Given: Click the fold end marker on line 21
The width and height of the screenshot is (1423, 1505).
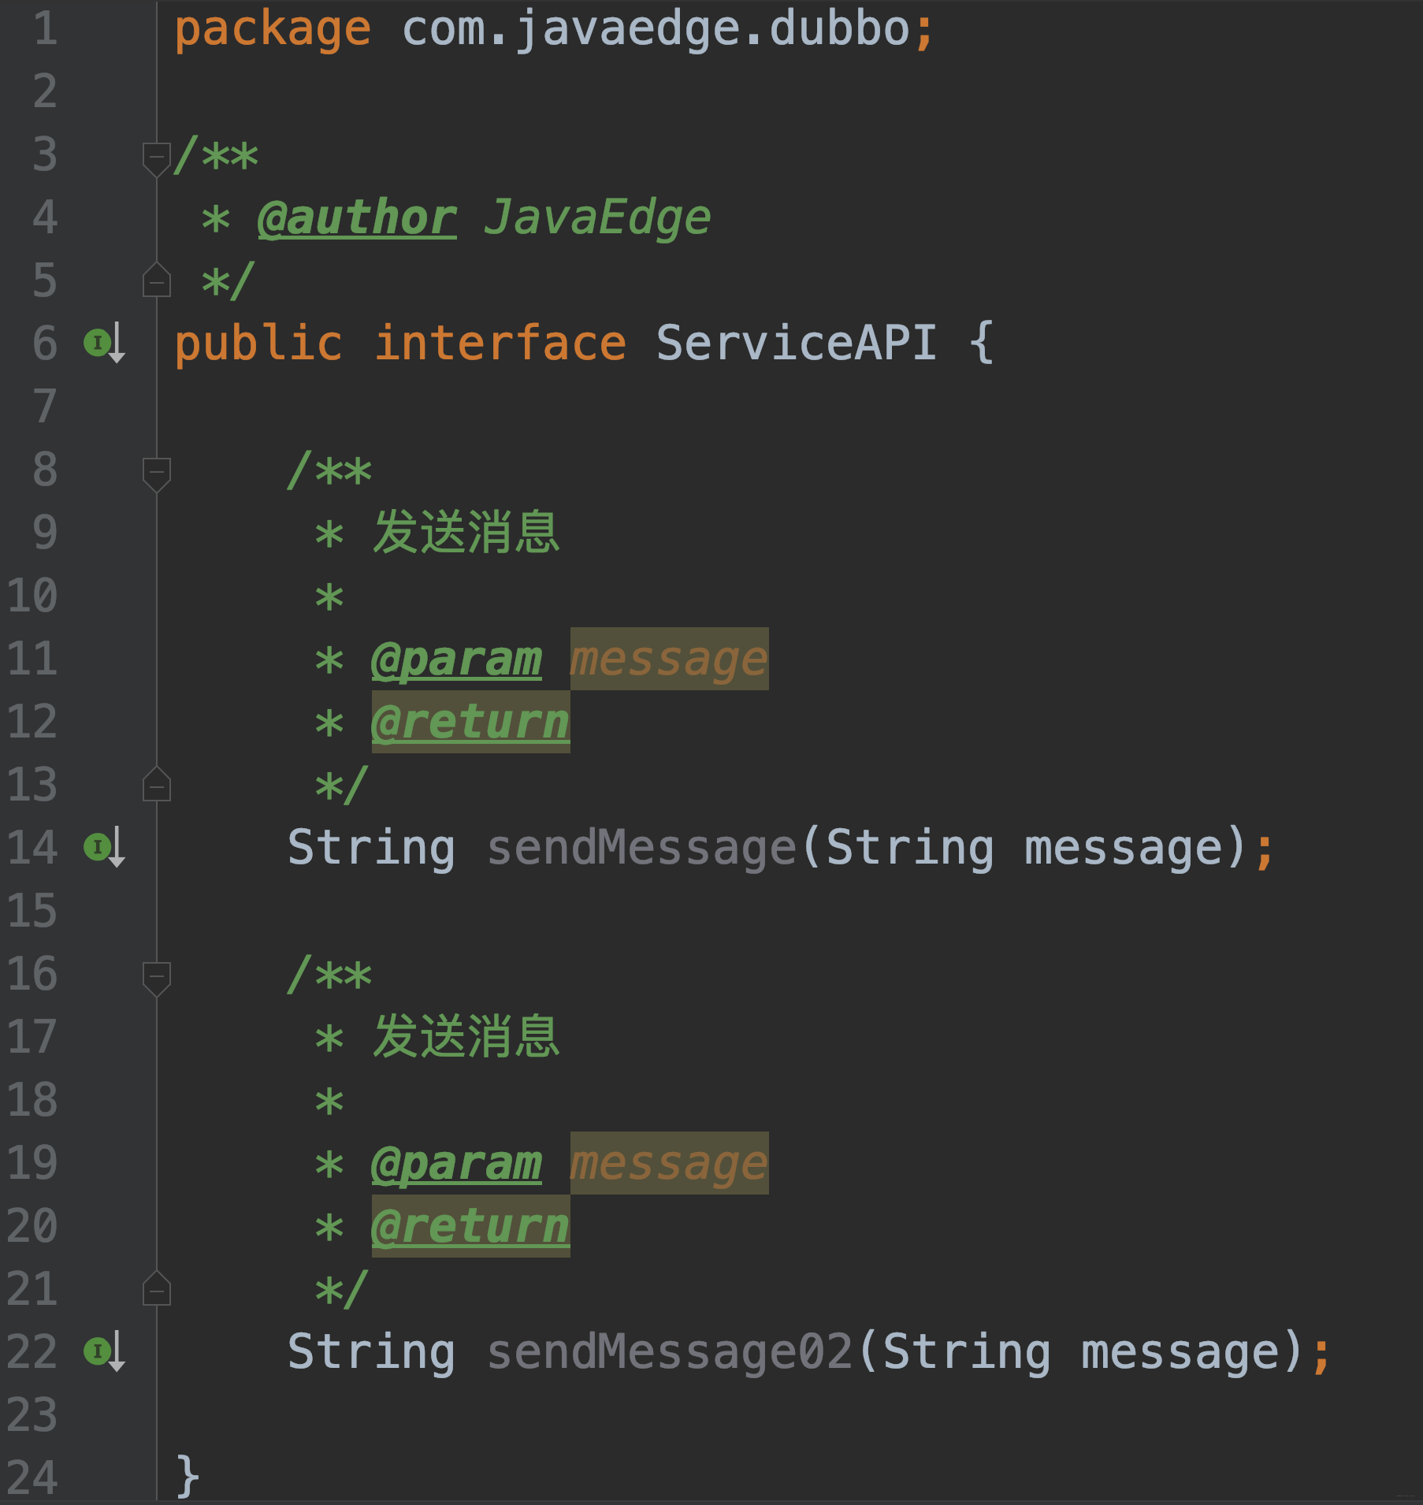Looking at the screenshot, I should point(157,1289).
